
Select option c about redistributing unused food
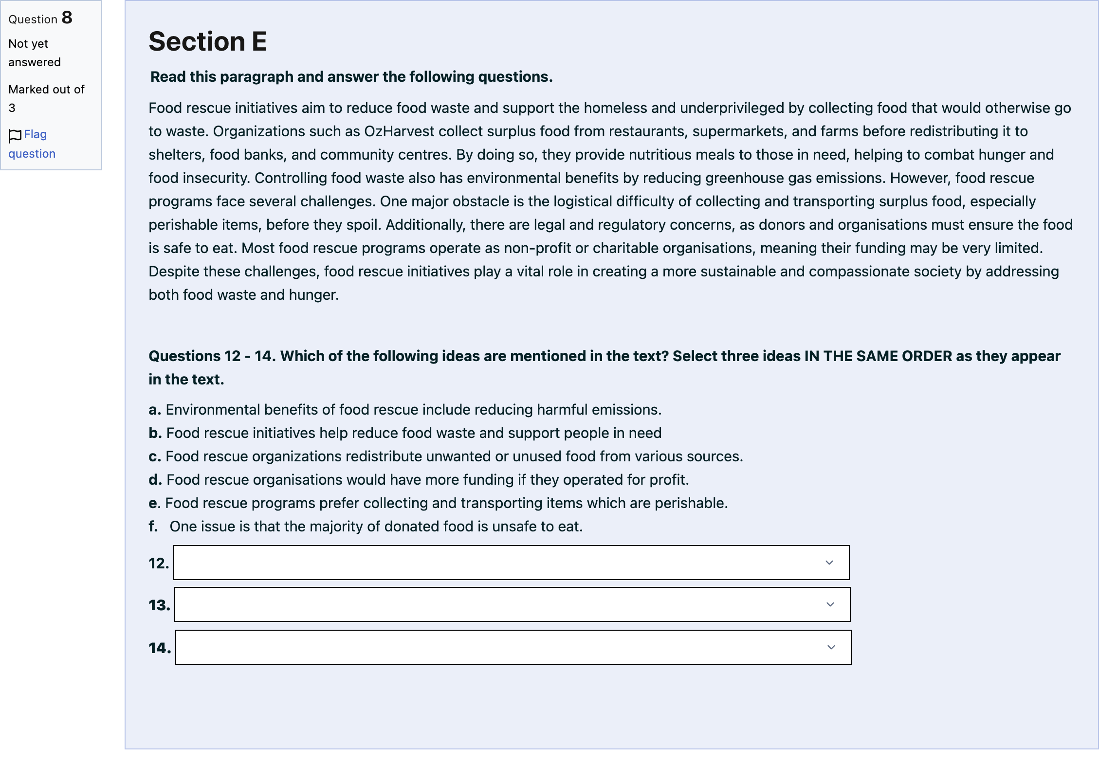point(446,456)
